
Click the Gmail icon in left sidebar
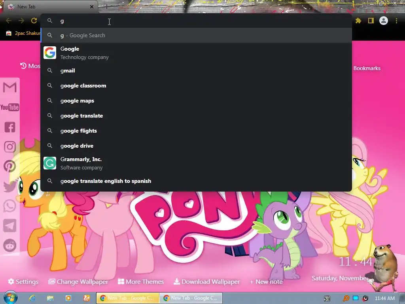[x=10, y=87]
